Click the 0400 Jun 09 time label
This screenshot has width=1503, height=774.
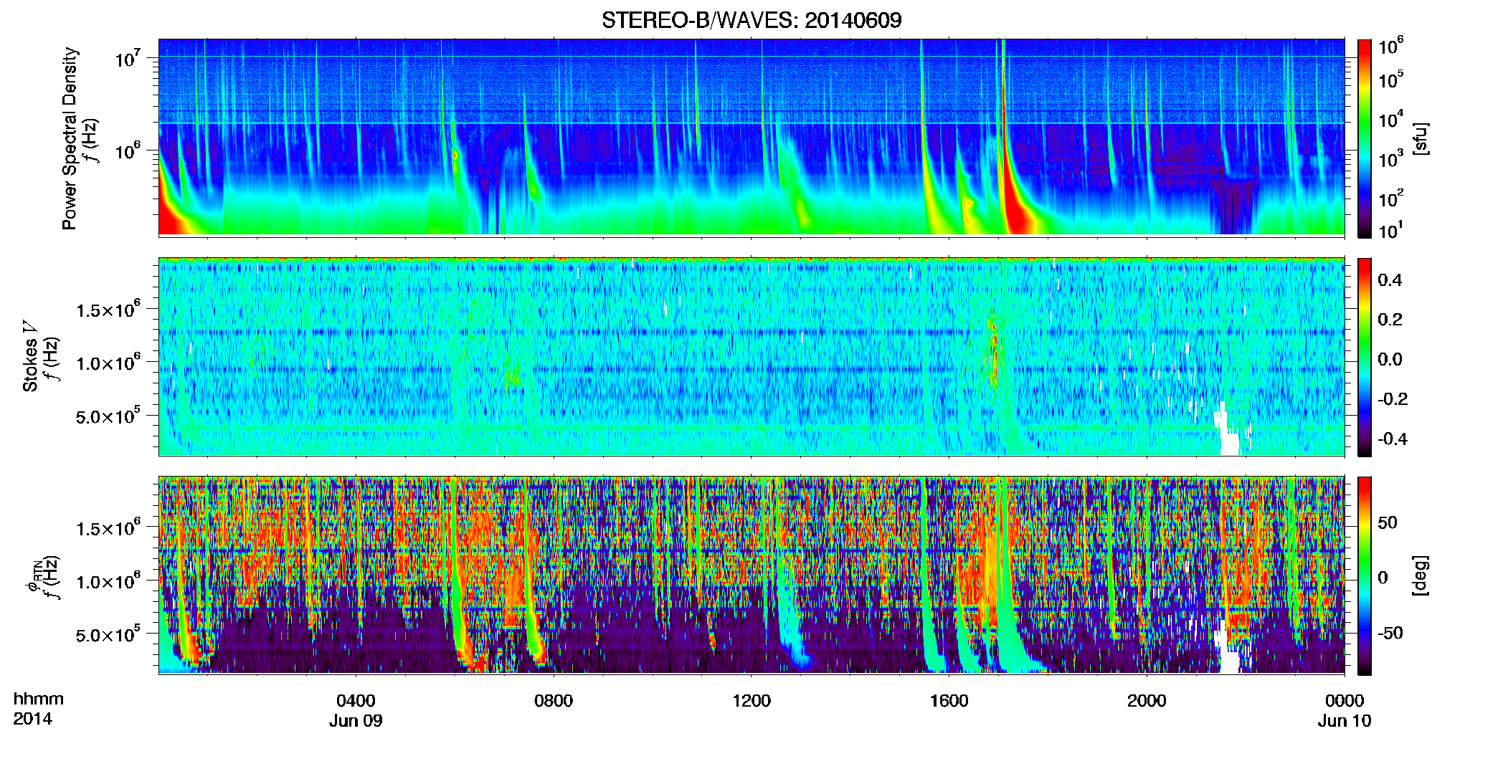(356, 710)
